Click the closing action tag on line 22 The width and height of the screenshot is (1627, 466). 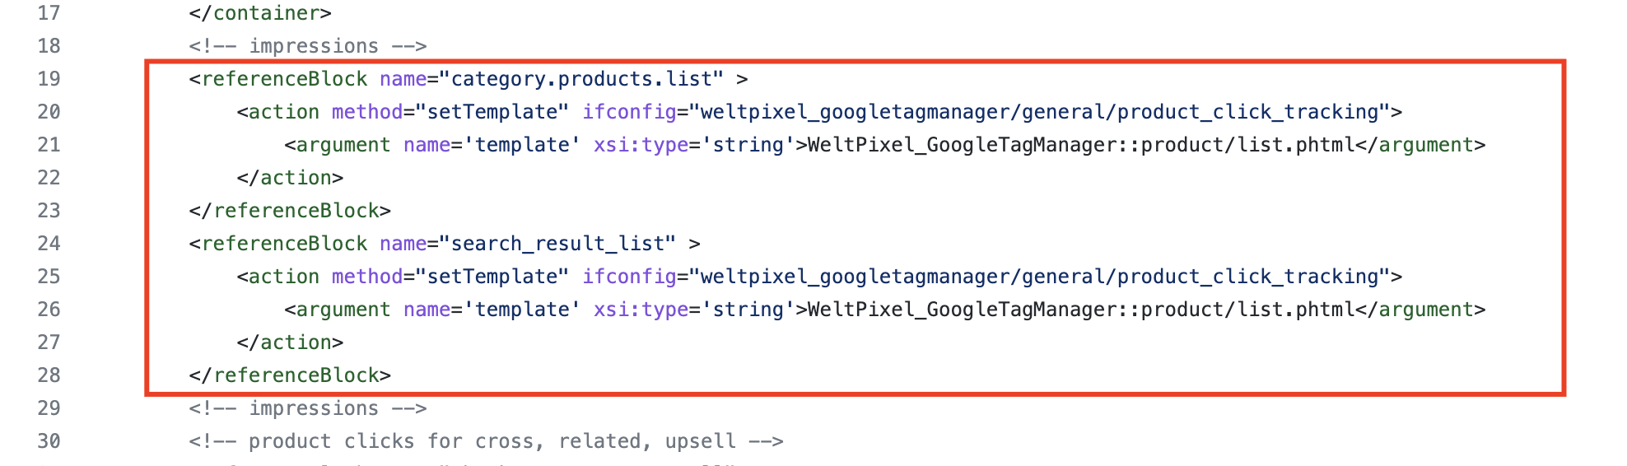[290, 178]
